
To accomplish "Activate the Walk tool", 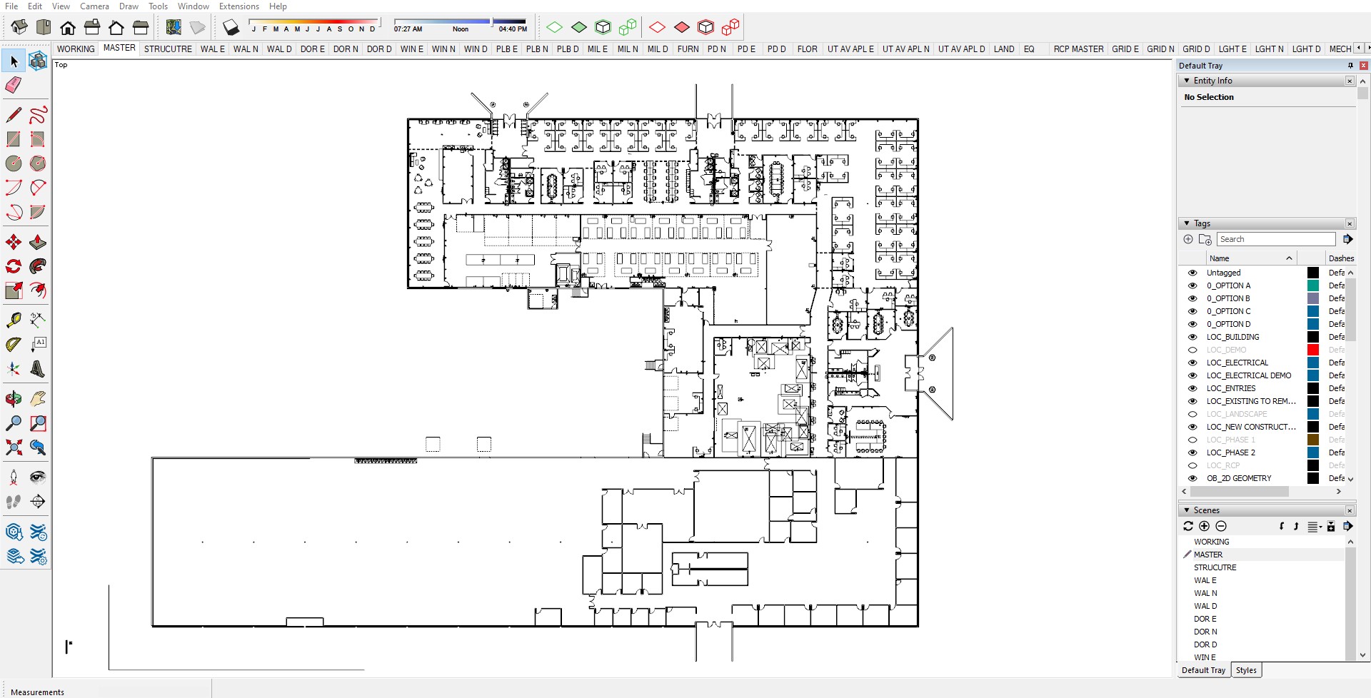I will click(x=13, y=501).
